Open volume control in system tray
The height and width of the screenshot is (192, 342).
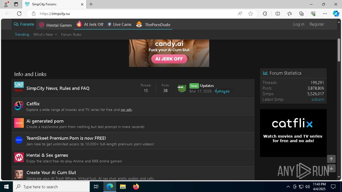(308, 187)
